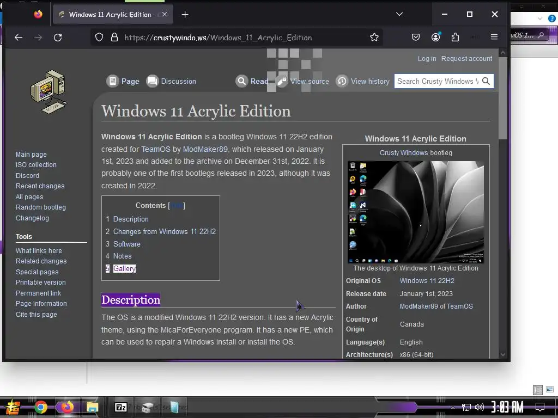Viewport: 558px width, 418px height.
Task: Follow the TeamOS link in the intro
Action: 156,149
